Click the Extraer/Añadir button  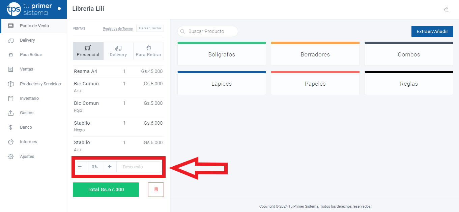point(432,31)
